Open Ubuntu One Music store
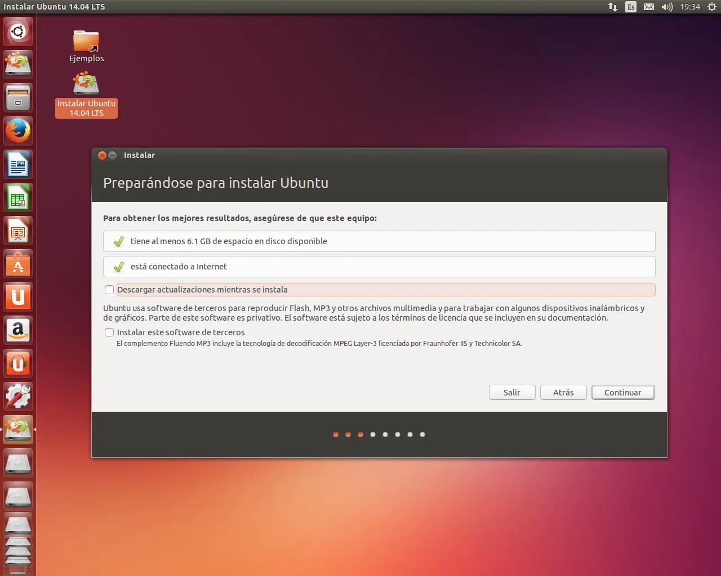 (18, 363)
